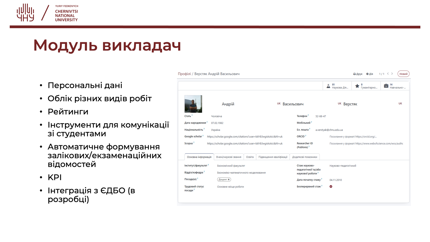This screenshot has width=430, height=242.
Task: Click the profile photo thumbnail
Action: coord(193,104)
